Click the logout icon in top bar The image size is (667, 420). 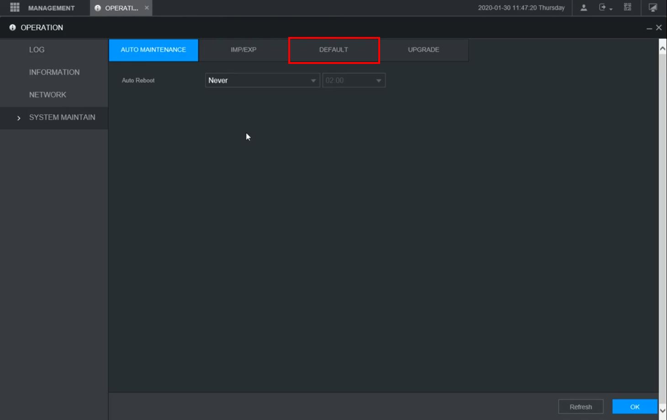[x=603, y=7]
